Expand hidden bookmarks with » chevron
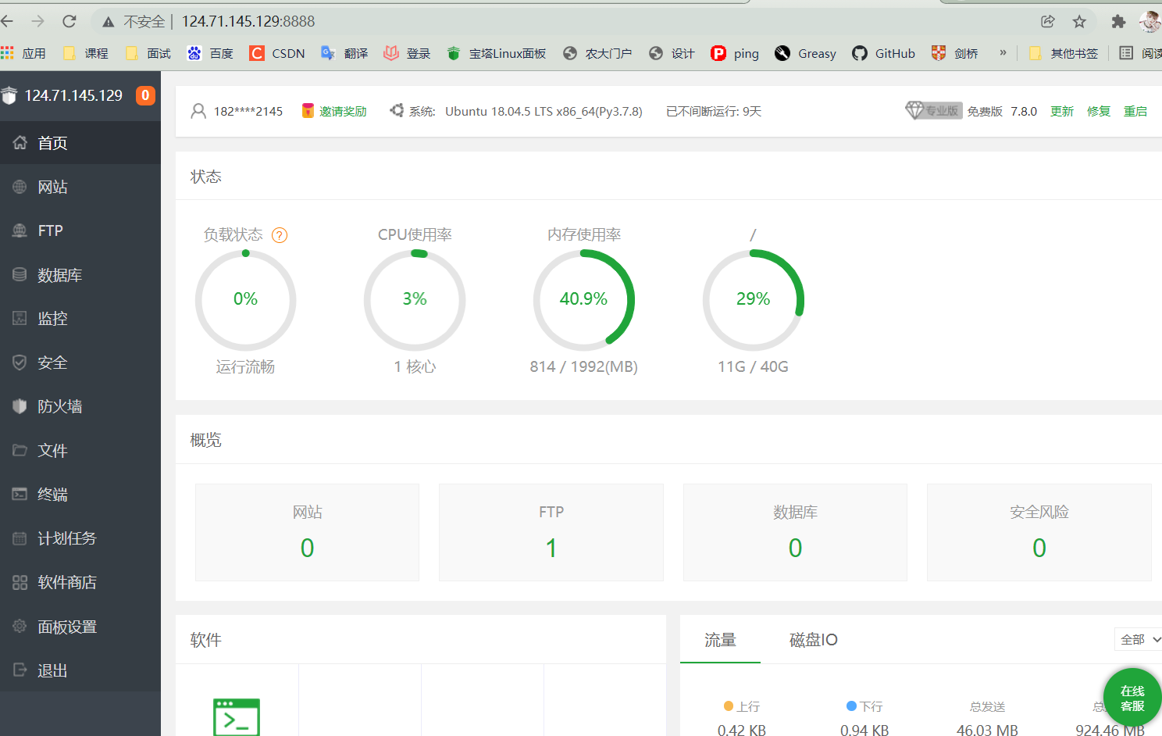Viewport: 1162px width, 736px height. point(1003,52)
